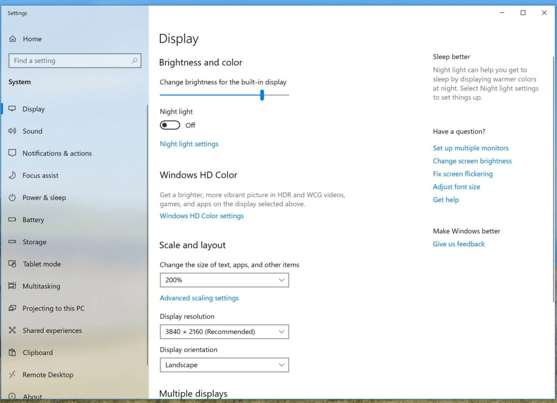Click the Notifications & actions icon
Image resolution: width=557 pixels, height=403 pixels.
(x=12, y=153)
